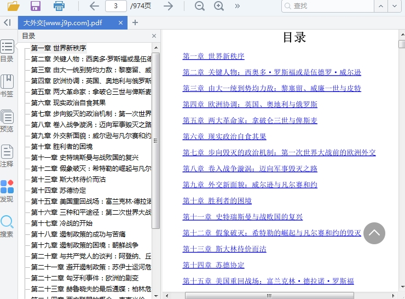Open the 第十二章 假象破灭 link in the page
The width and height of the screenshot is (405, 299).
pyautogui.click(x=271, y=233)
